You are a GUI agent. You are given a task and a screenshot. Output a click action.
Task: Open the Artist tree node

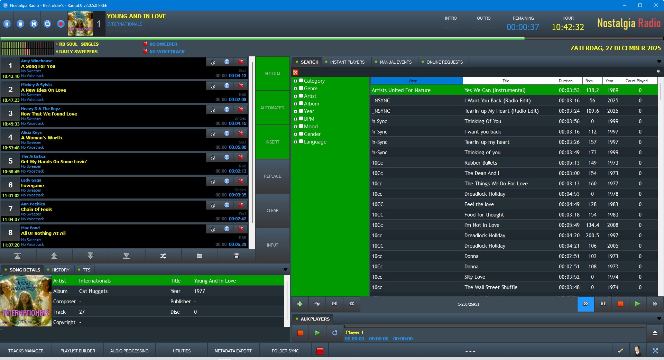point(296,96)
